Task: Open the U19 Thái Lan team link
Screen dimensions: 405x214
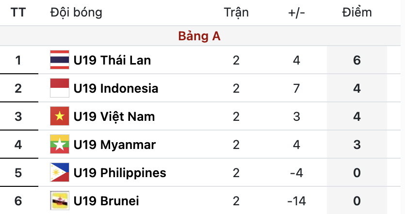Action: tap(112, 60)
